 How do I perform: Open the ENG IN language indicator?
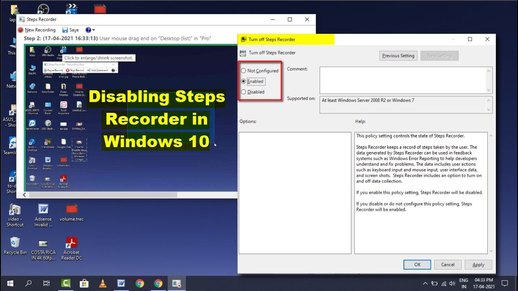tap(464, 283)
